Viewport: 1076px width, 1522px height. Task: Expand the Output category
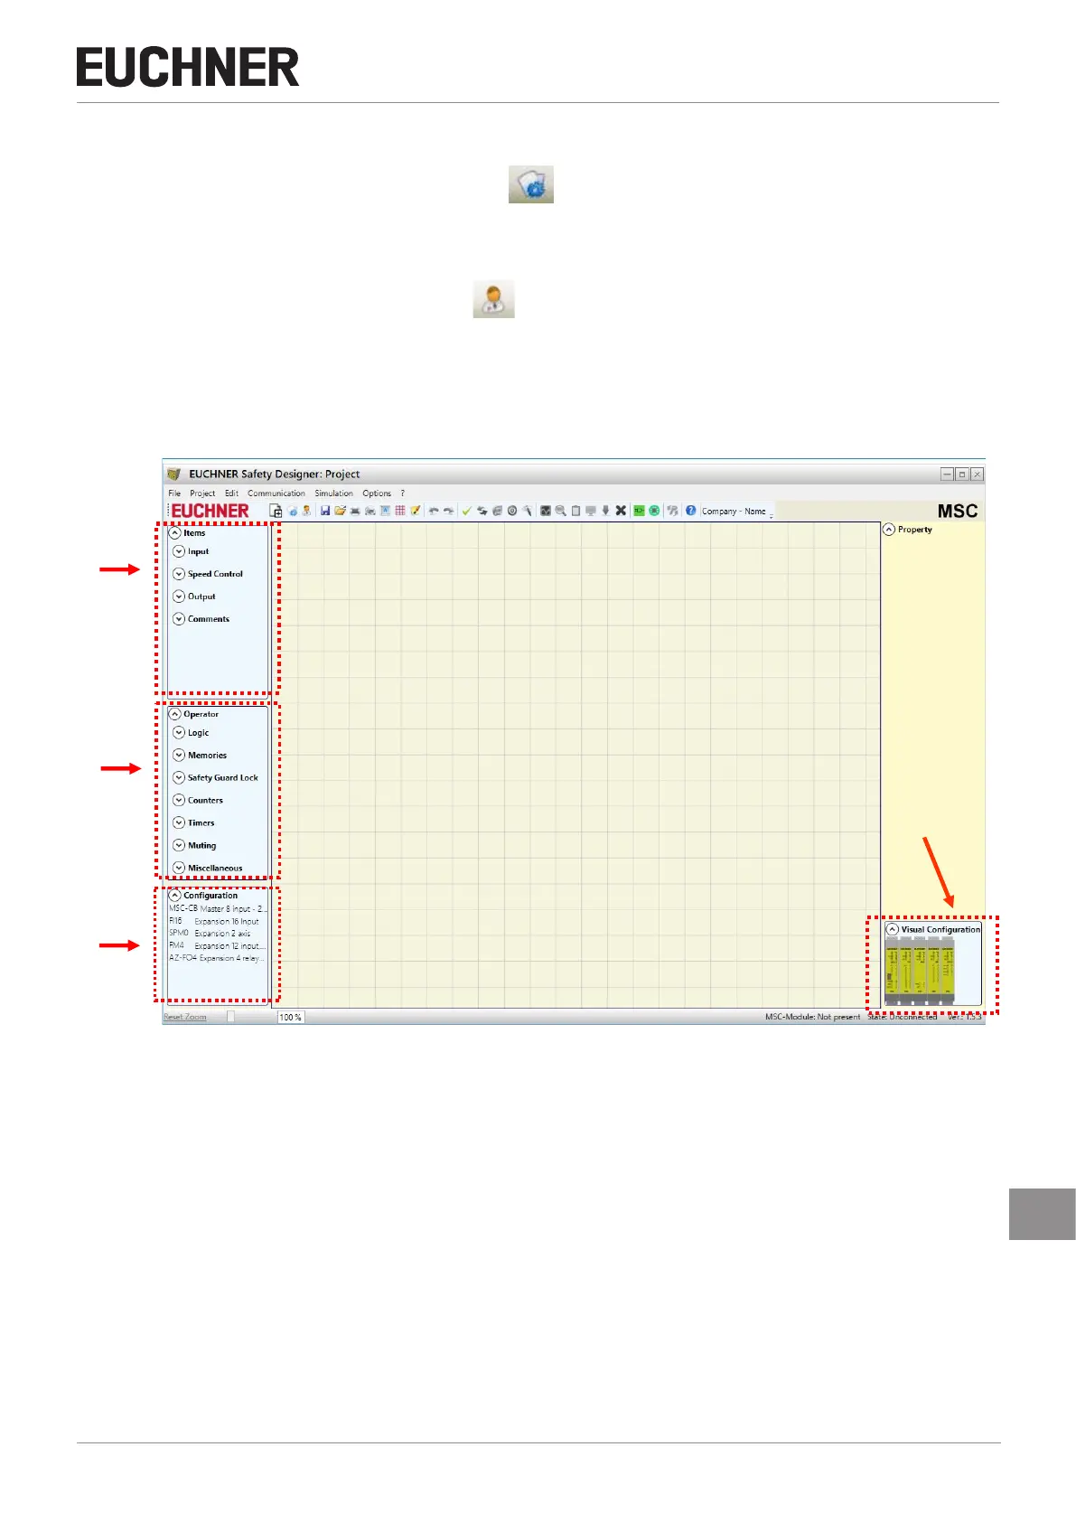pos(179,597)
